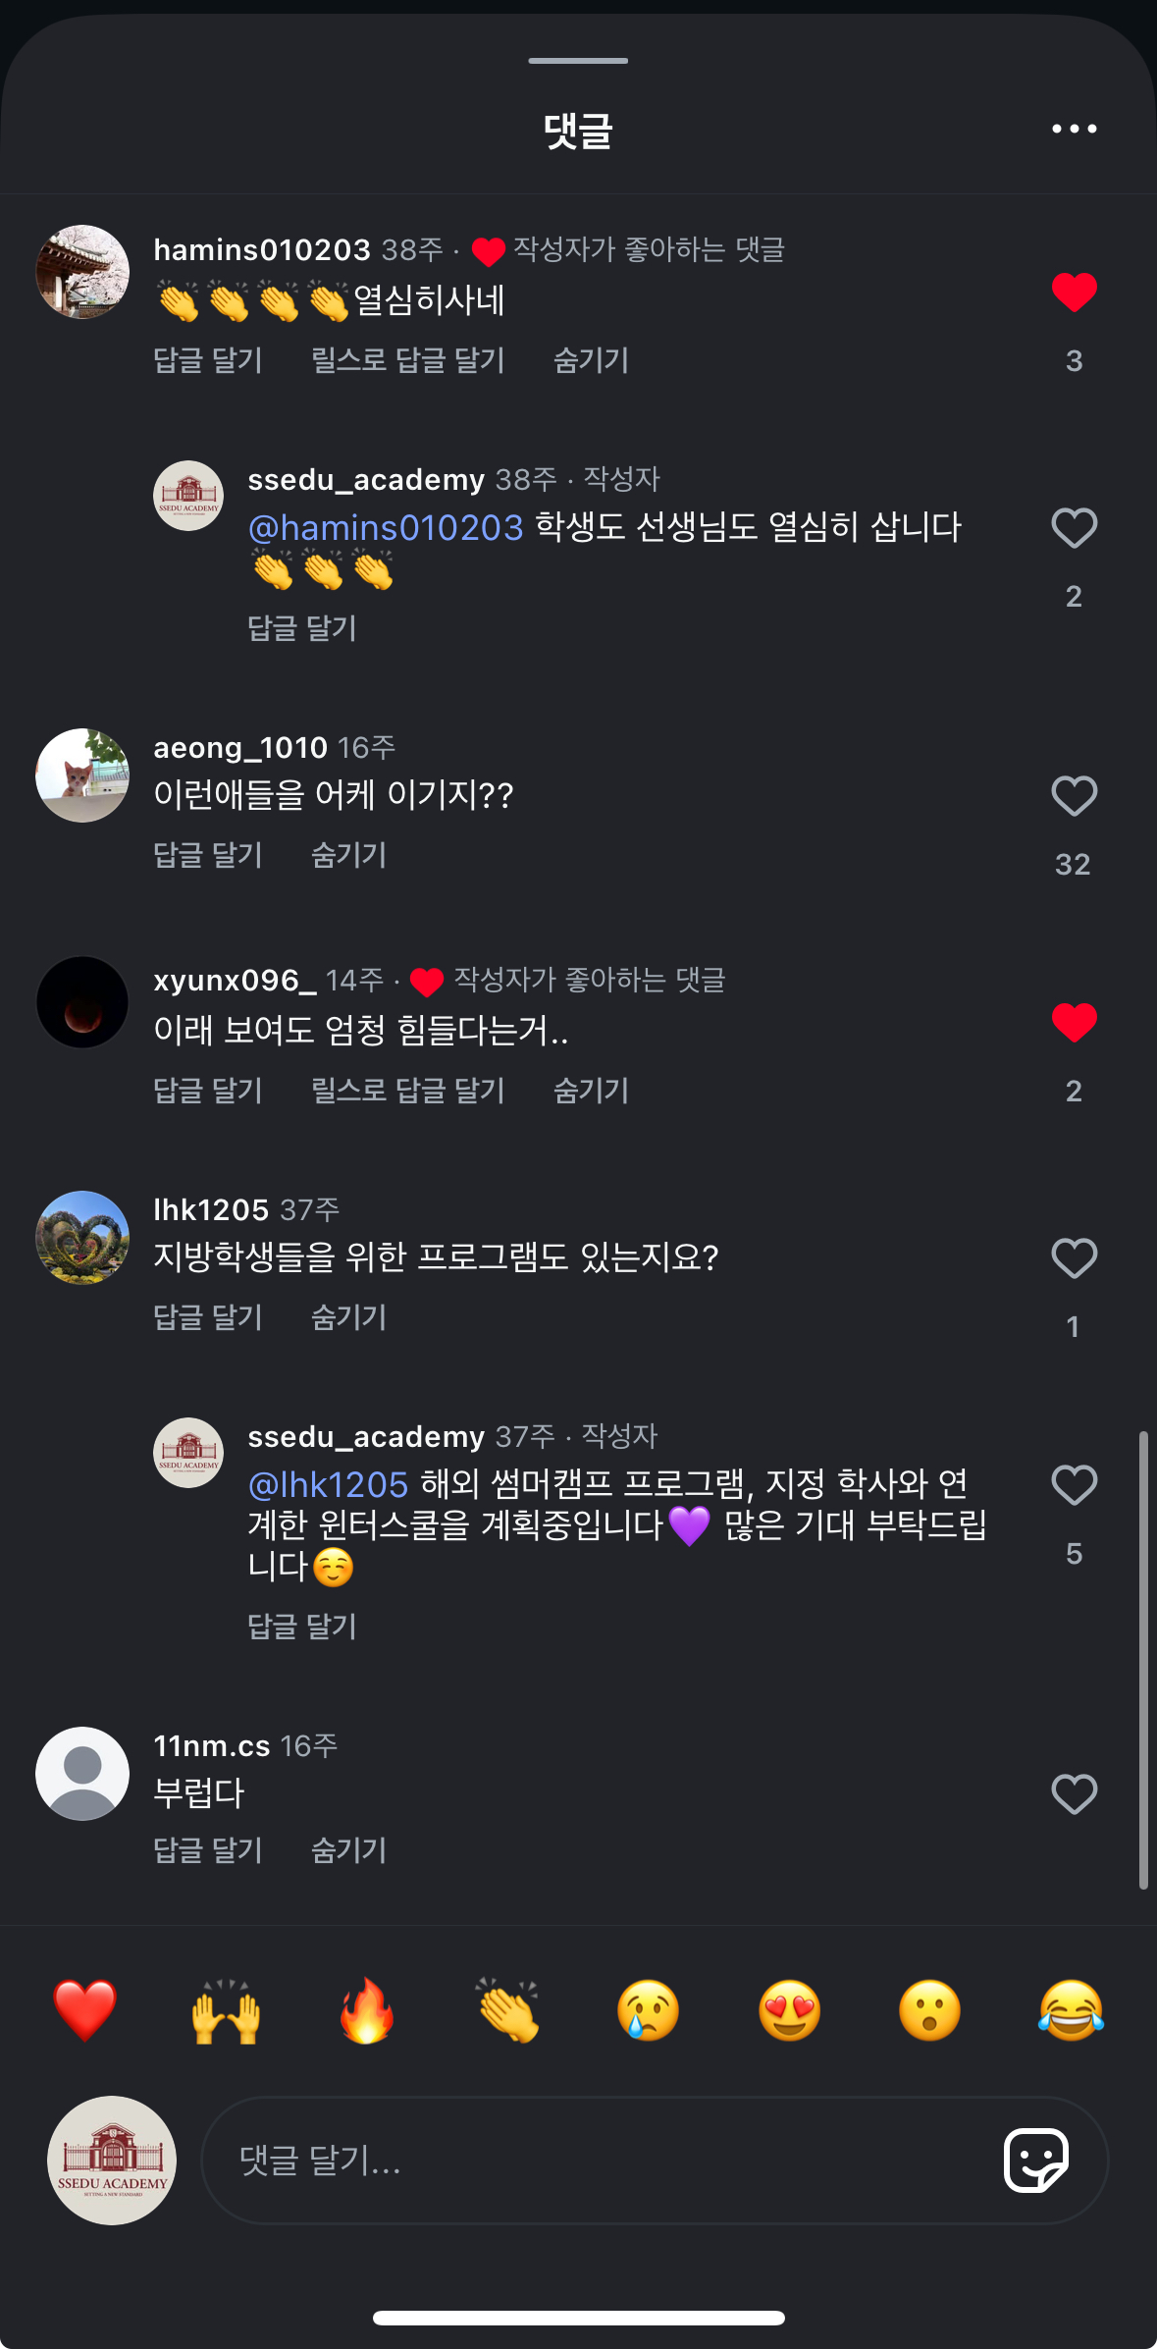Open the @hamins010203 mention link
The width and height of the screenshot is (1157, 2349).
click(386, 528)
